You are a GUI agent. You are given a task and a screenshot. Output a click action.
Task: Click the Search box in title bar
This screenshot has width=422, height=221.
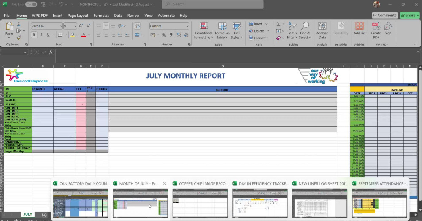(213, 4)
